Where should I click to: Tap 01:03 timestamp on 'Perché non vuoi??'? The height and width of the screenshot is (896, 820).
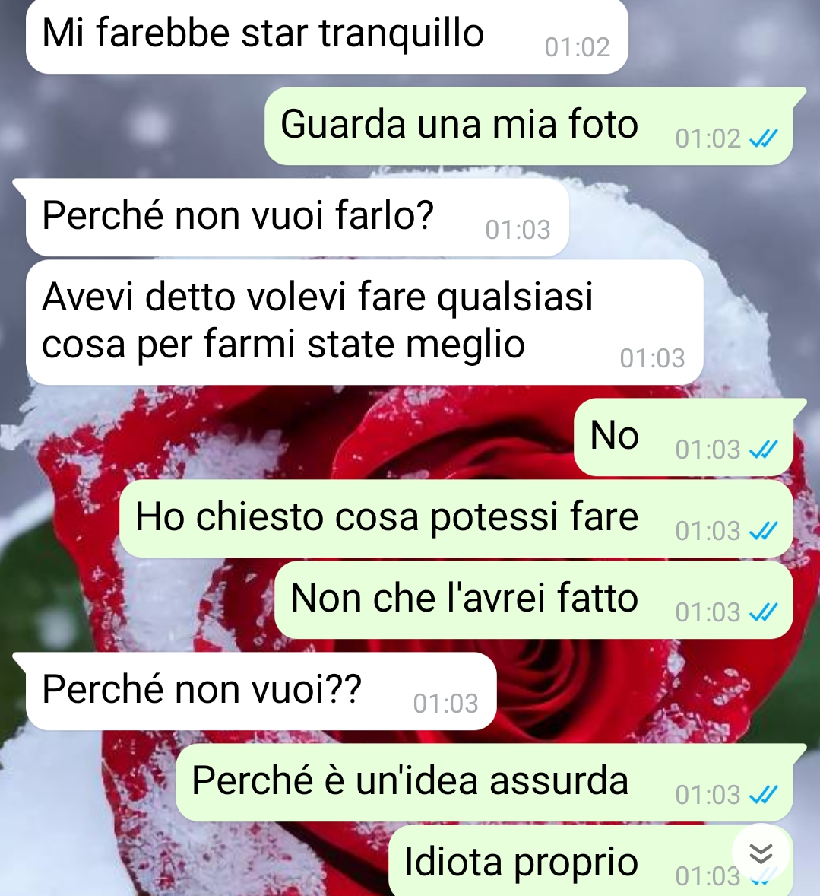coord(446,704)
